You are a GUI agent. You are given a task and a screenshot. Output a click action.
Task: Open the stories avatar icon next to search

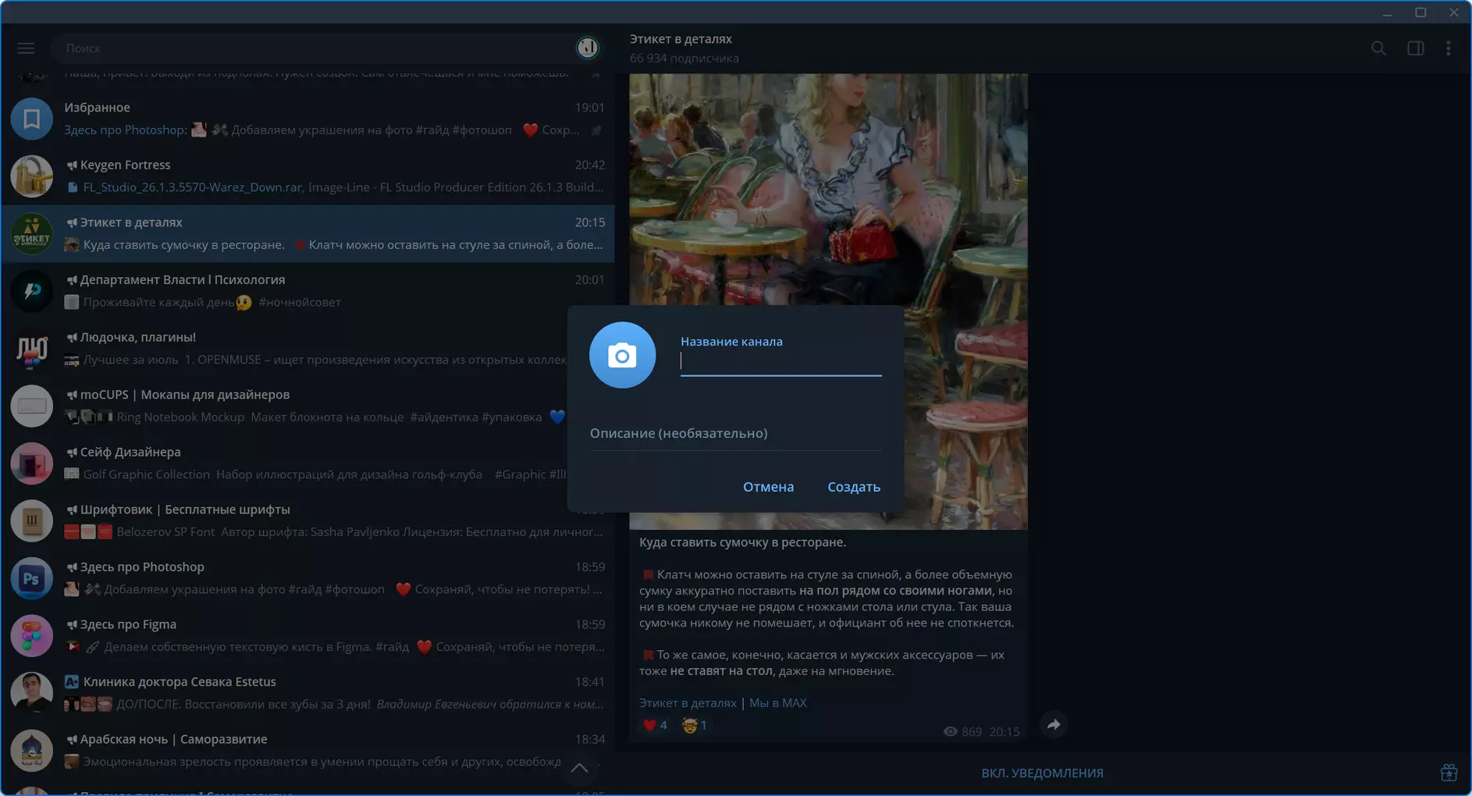tap(588, 48)
